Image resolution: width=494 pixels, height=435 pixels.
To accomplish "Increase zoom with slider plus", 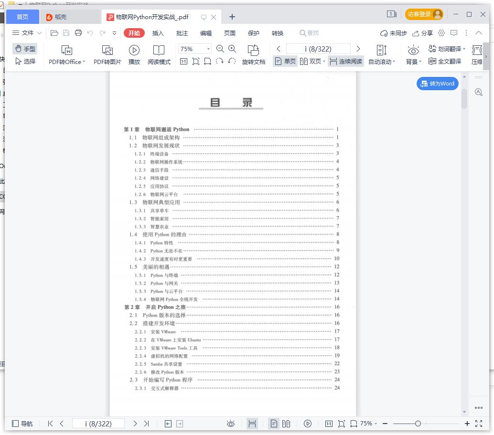I will click(467, 424).
